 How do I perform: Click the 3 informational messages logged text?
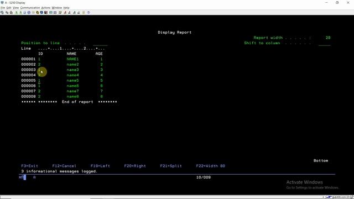point(59,171)
